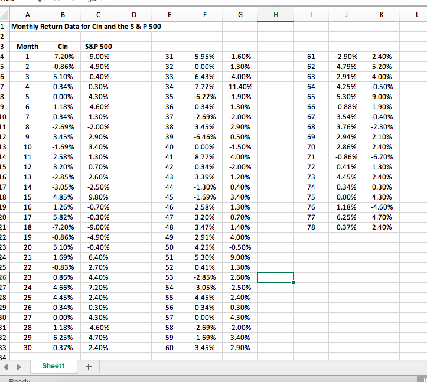427x382 pixels.
Task: Click Cin value -6.46% for month 39
Action: pyautogui.click(x=204, y=137)
